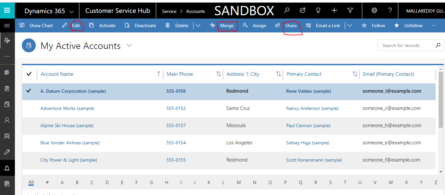Image resolution: width=445 pixels, height=195 pixels.
Task: Expand the Dynamics 365 dropdown
Action: point(72,12)
